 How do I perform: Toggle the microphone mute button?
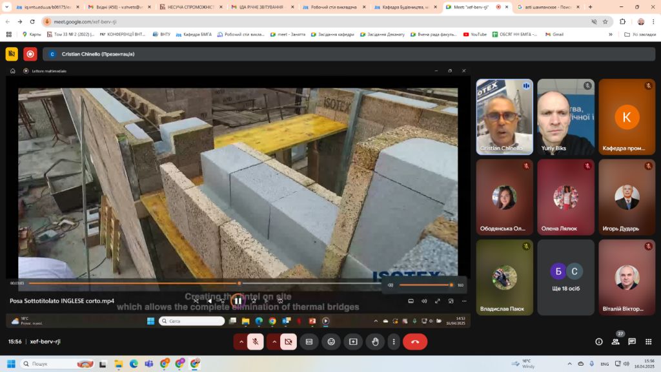[x=256, y=342]
